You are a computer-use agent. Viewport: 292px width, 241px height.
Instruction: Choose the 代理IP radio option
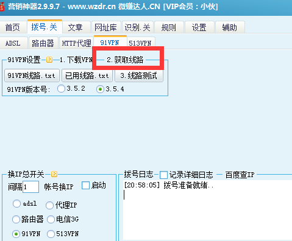coord(49,205)
